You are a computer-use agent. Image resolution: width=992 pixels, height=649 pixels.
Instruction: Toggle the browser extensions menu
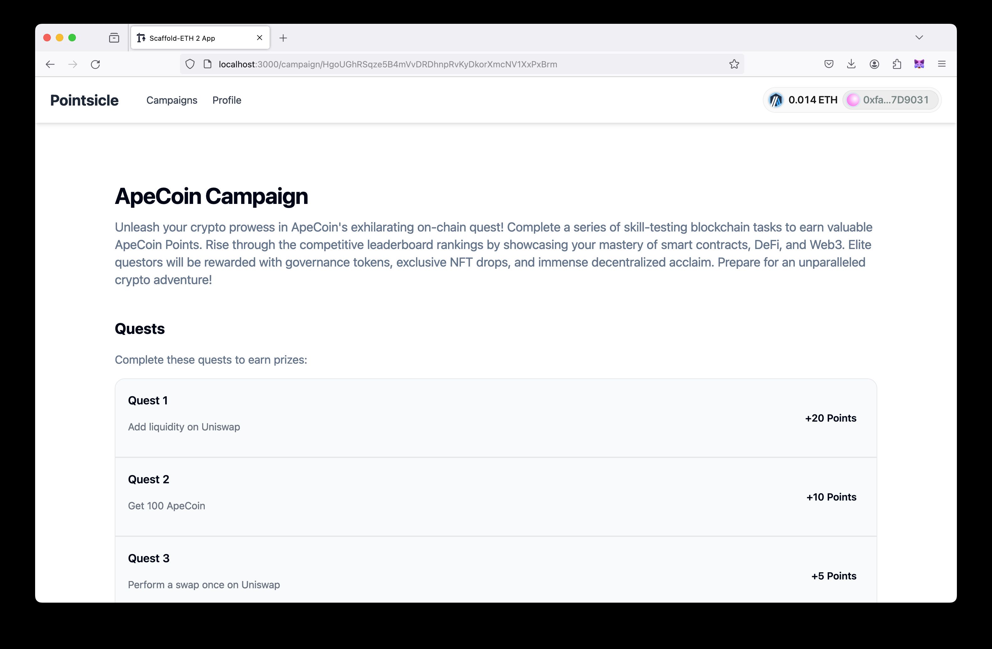point(897,65)
